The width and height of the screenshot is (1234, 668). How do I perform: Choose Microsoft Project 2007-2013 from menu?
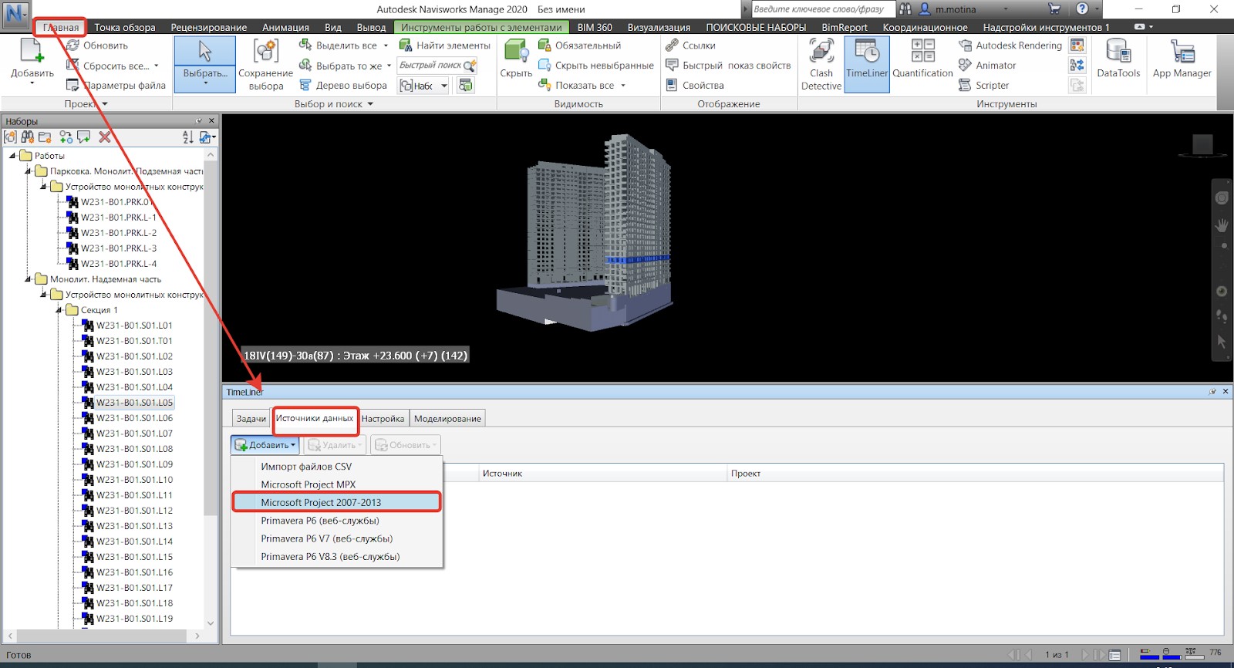click(x=337, y=502)
